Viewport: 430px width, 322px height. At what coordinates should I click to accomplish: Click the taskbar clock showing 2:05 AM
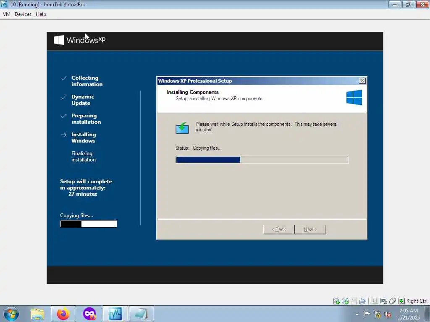point(409,314)
